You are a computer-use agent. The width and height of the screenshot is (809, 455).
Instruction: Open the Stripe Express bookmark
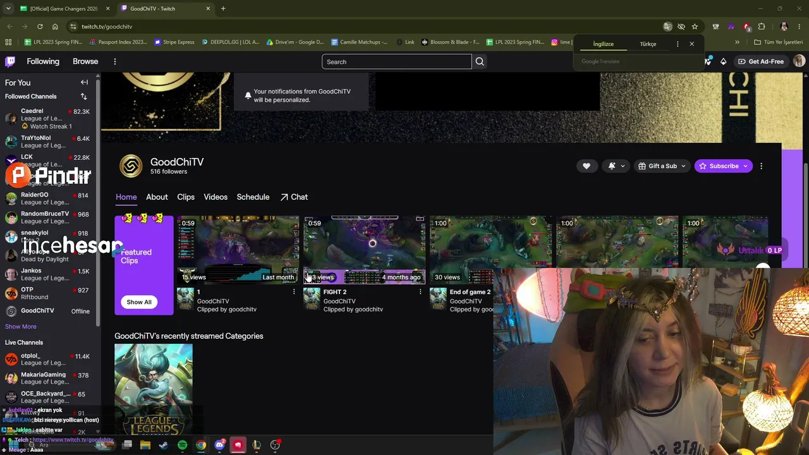pyautogui.click(x=174, y=42)
